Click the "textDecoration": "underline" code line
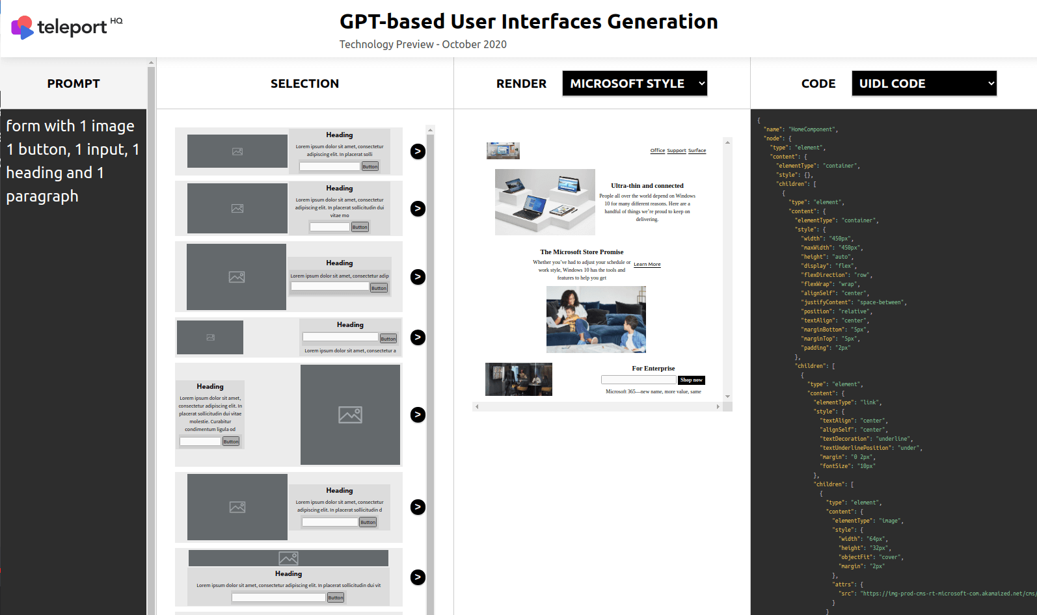The height and width of the screenshot is (615, 1037). (x=867, y=439)
